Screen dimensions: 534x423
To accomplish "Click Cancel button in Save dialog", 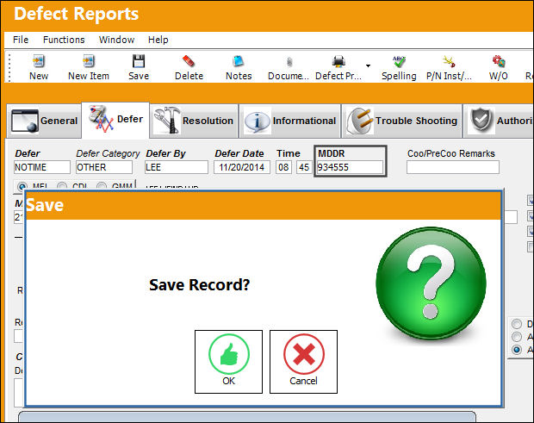I will 303,362.
